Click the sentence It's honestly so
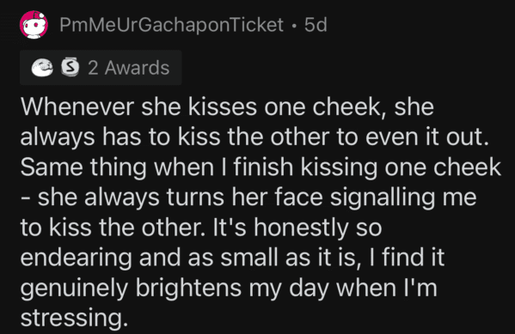 297,228
